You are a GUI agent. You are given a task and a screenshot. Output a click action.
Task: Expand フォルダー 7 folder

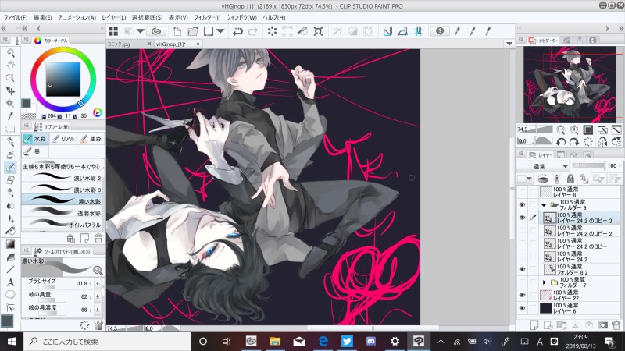coord(544,282)
